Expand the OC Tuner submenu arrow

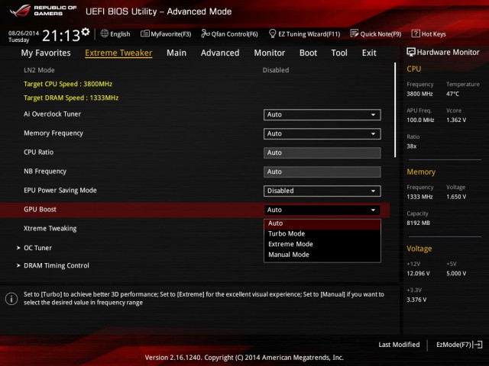18,248
